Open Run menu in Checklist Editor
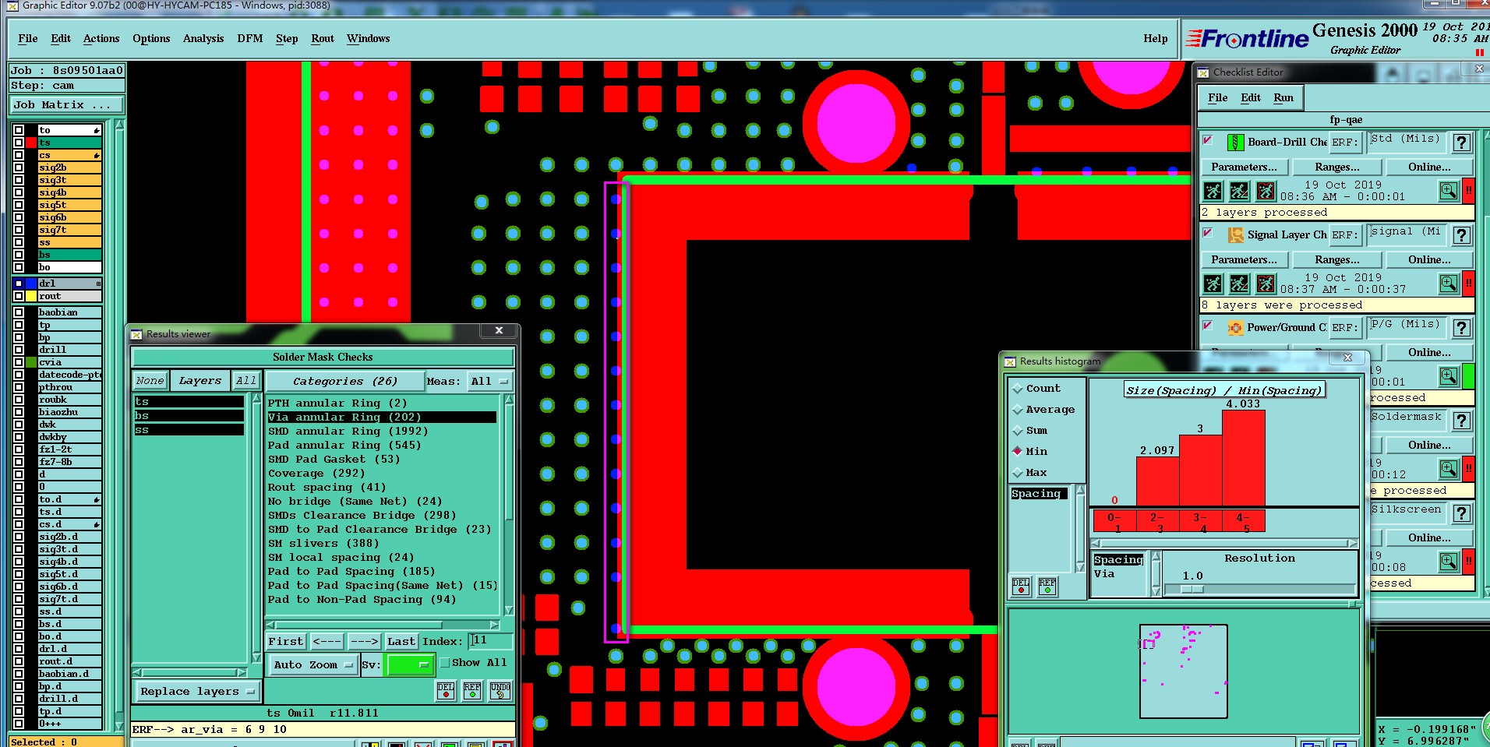The width and height of the screenshot is (1490, 747). [1283, 97]
